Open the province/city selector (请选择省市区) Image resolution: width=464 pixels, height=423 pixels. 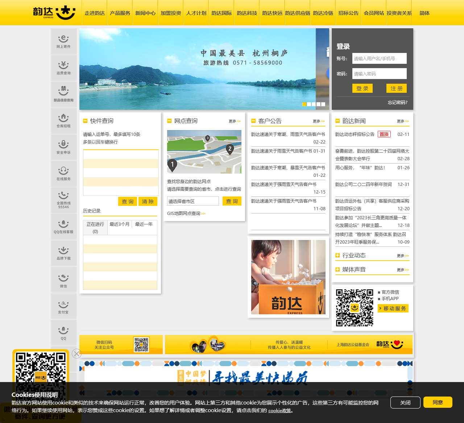coord(193,201)
